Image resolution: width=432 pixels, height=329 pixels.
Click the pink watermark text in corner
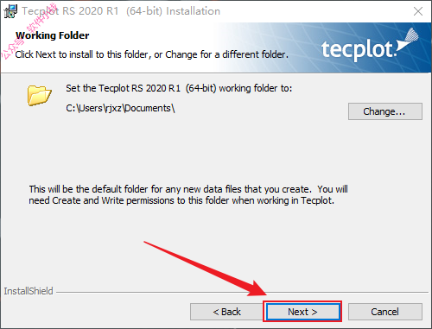[x=29, y=30]
